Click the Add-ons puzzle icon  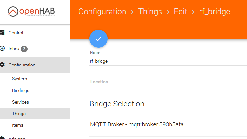(2, 138)
